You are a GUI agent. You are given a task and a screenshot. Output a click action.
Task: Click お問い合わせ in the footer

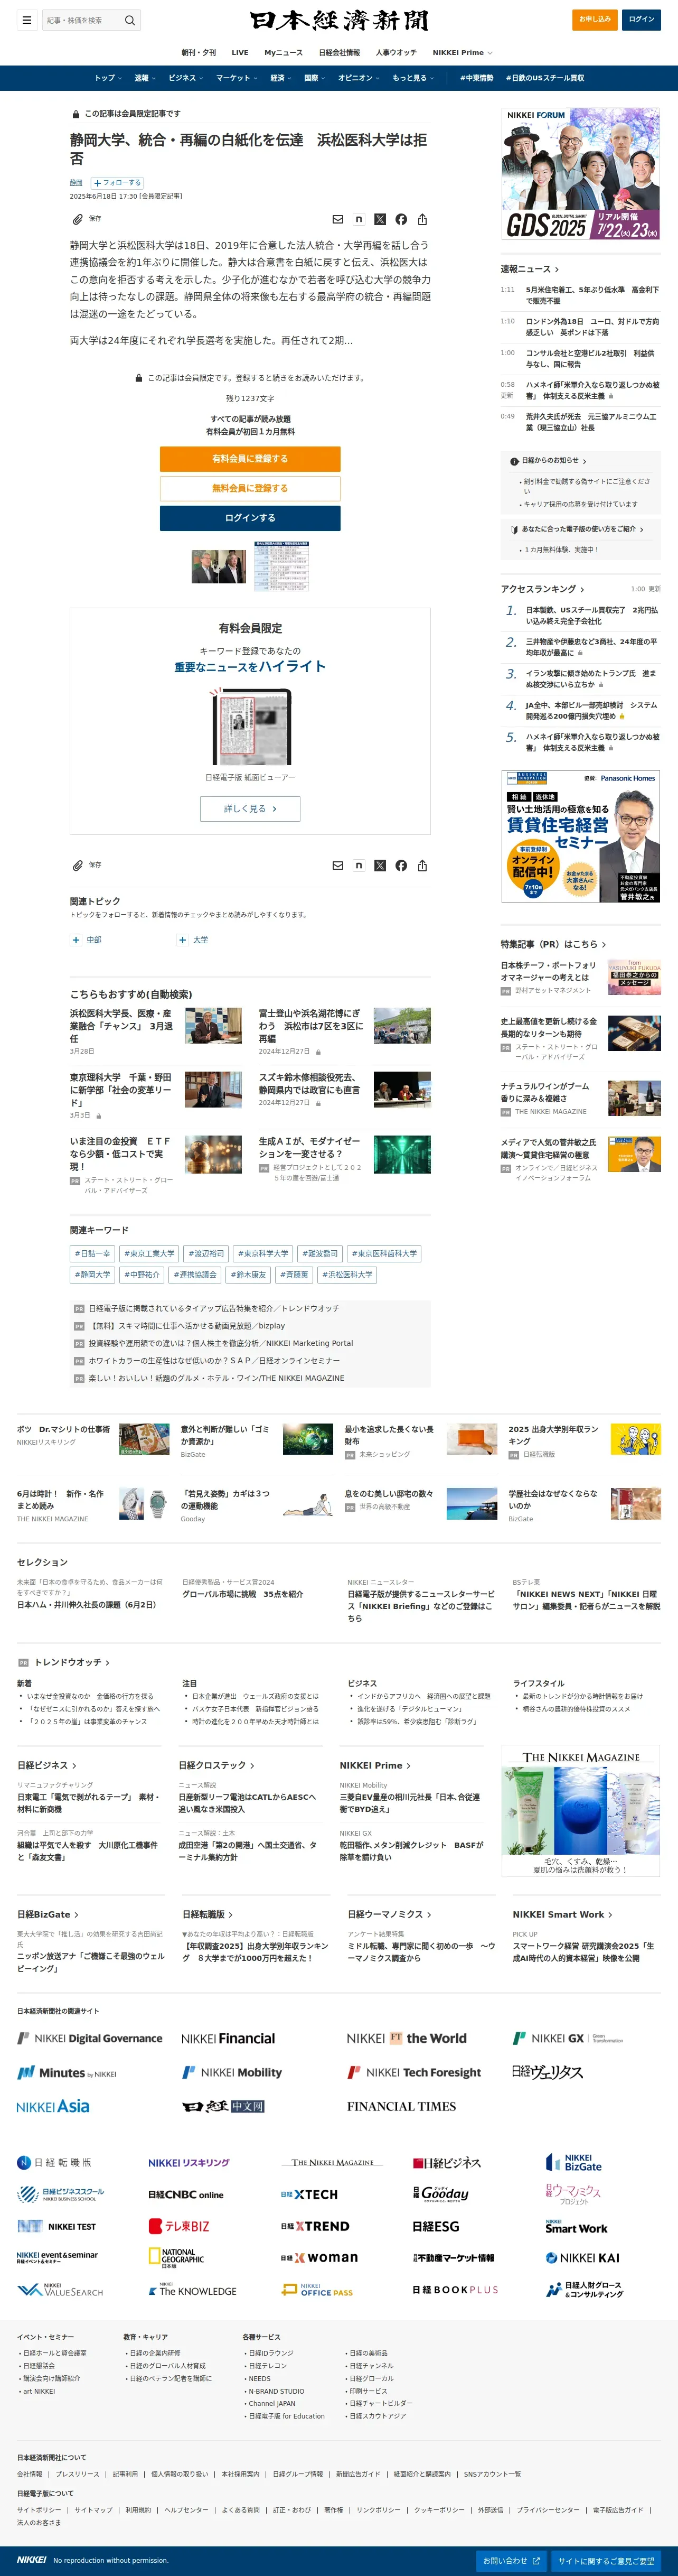coord(511,2560)
